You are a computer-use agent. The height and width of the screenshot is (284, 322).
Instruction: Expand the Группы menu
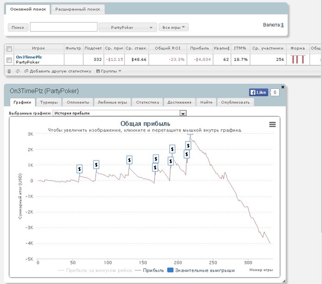point(109,71)
